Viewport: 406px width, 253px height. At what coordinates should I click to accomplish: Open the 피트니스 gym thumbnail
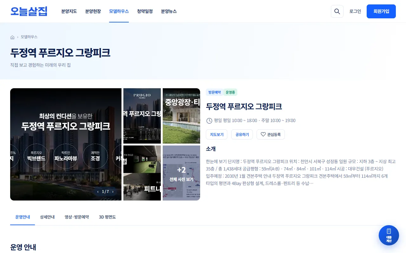(x=142, y=187)
